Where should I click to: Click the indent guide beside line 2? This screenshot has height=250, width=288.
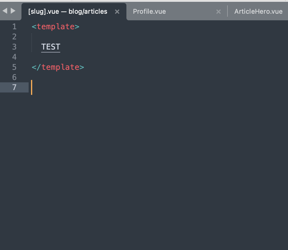(32, 36)
